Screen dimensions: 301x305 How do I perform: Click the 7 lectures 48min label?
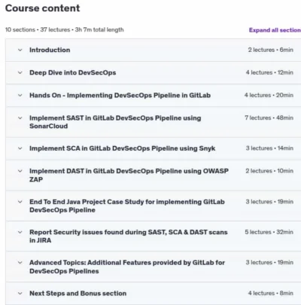pyautogui.click(x=269, y=117)
